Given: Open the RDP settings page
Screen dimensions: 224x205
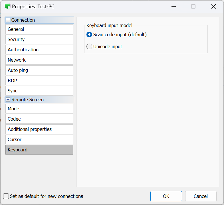Looking at the screenshot, I should 39,80.
